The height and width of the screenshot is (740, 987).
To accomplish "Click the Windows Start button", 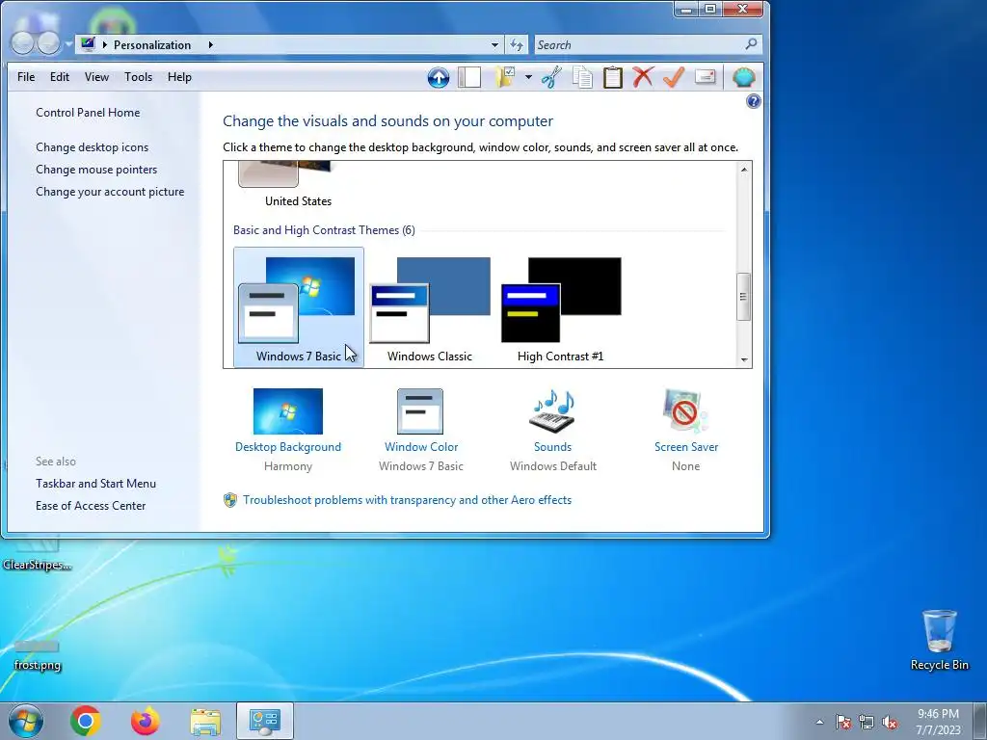I will tap(26, 721).
